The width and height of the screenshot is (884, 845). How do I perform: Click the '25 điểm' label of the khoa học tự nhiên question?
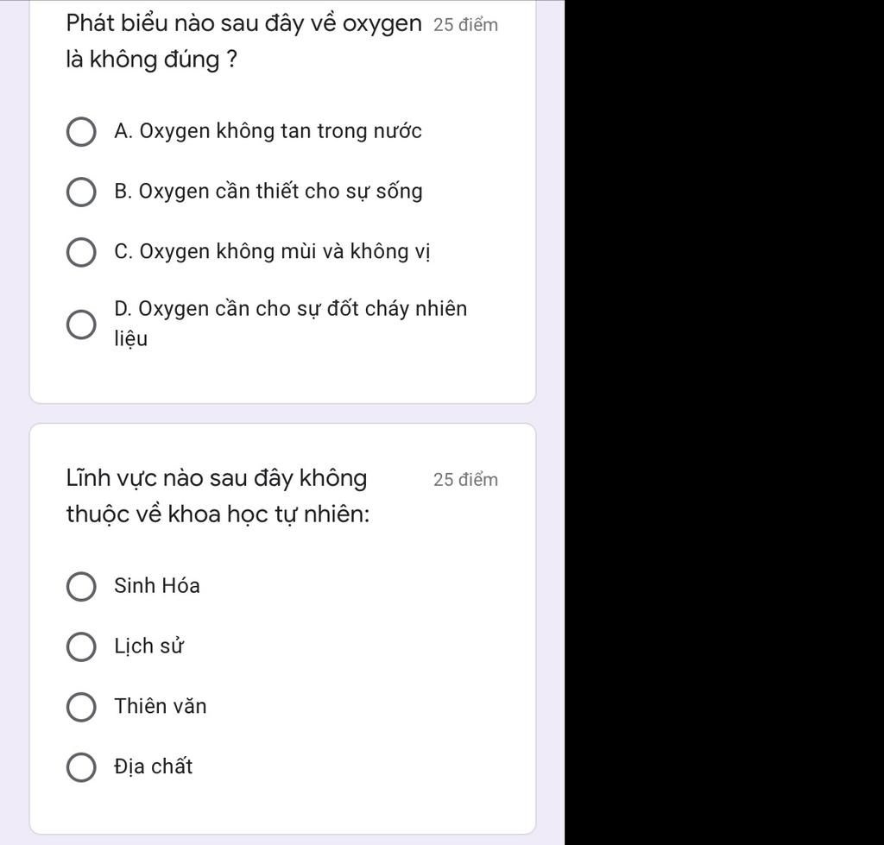[x=465, y=480]
